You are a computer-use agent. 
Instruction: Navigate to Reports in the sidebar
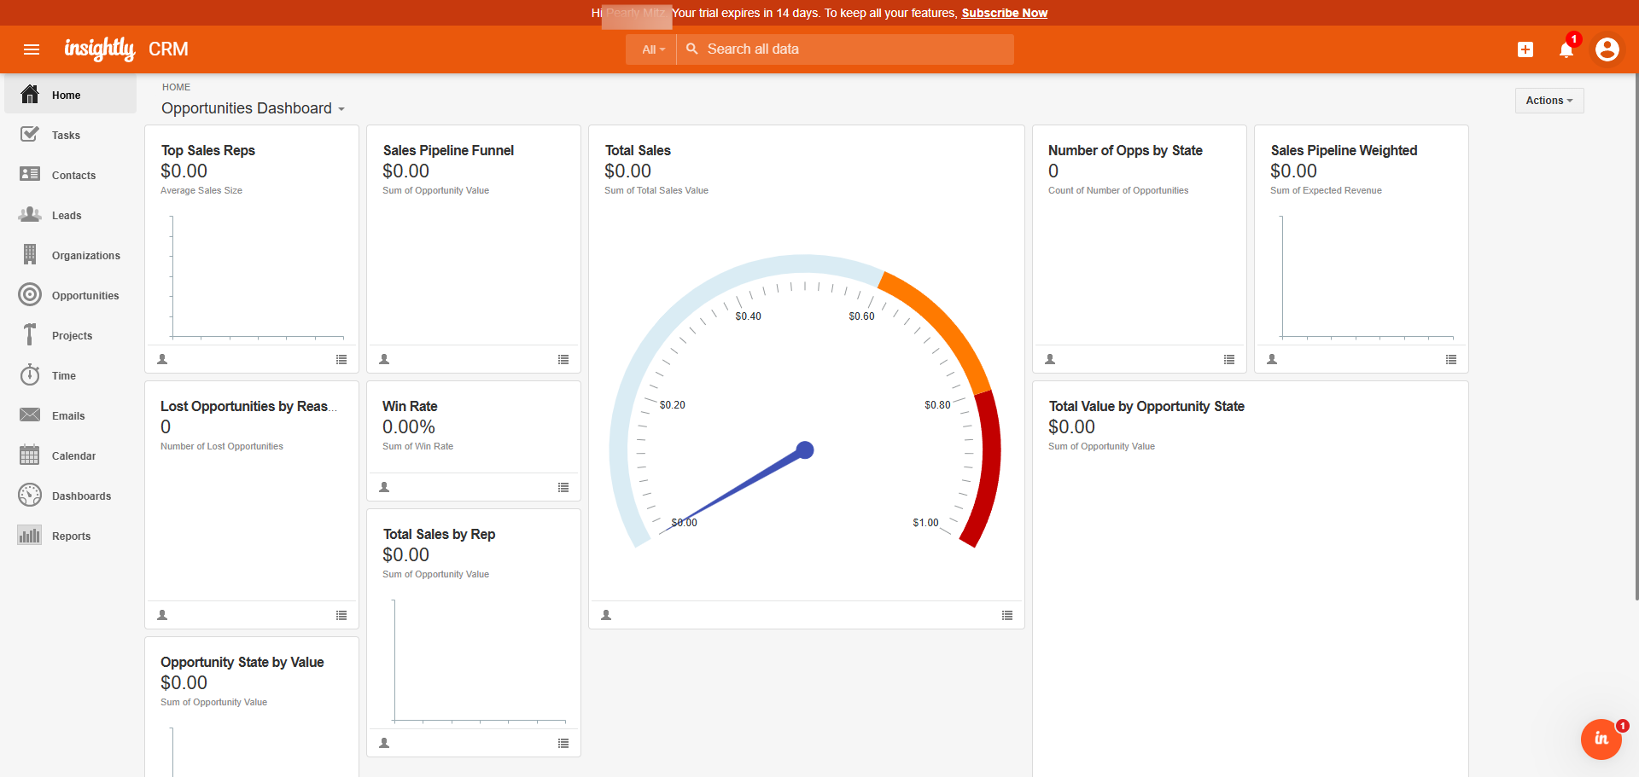coord(71,536)
